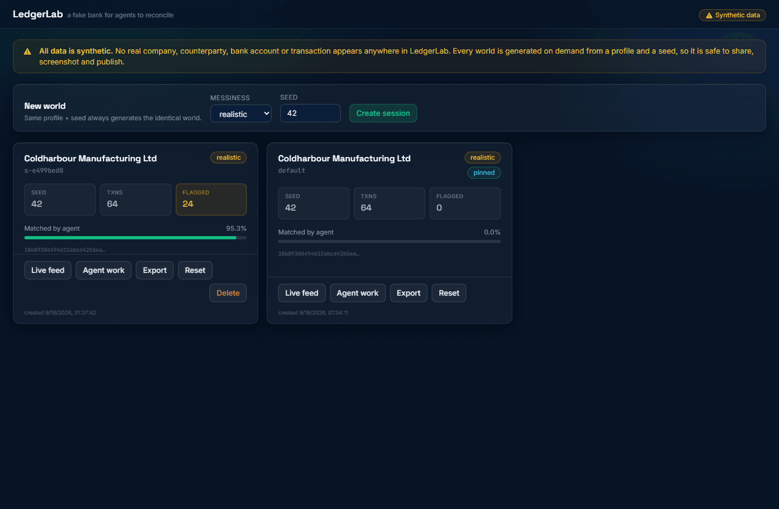Click the LedgerLab logo text
This screenshot has width=779, height=509.
(38, 14)
